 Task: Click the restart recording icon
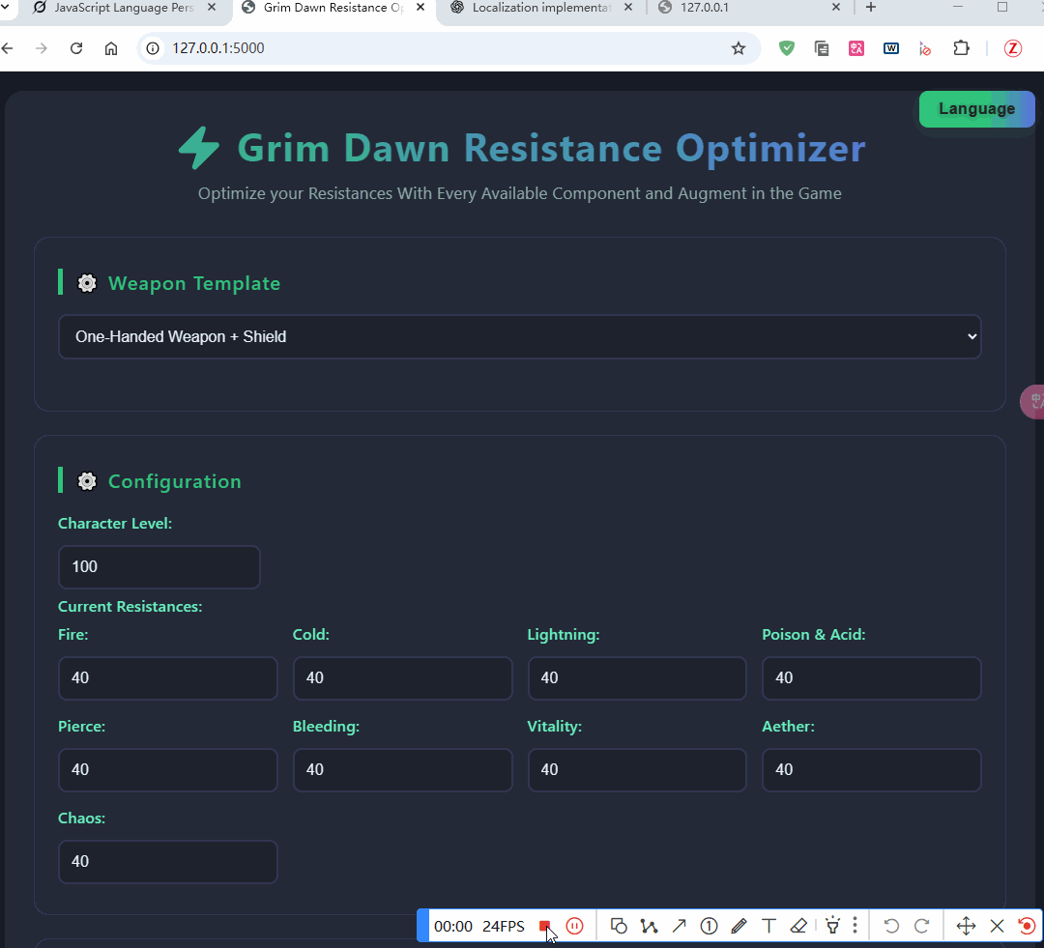(x=1027, y=926)
